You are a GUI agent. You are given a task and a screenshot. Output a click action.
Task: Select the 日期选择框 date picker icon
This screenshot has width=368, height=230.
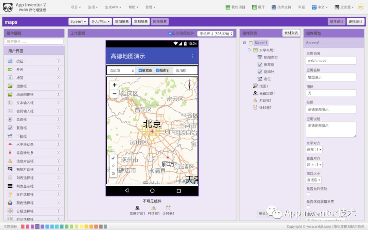10,211
